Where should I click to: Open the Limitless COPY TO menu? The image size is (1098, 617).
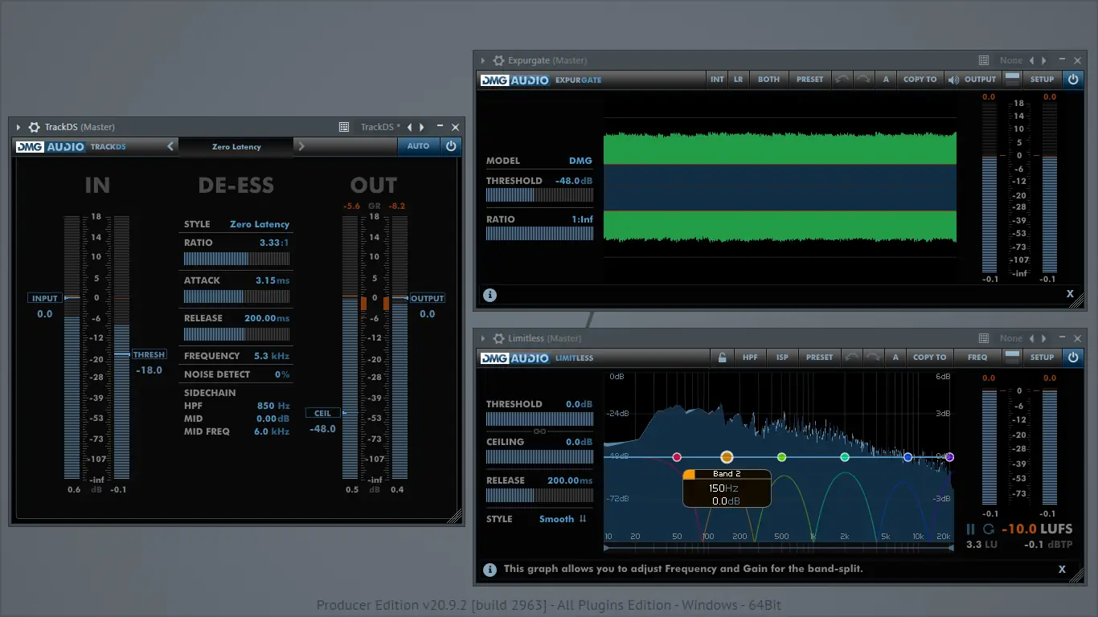[930, 358]
